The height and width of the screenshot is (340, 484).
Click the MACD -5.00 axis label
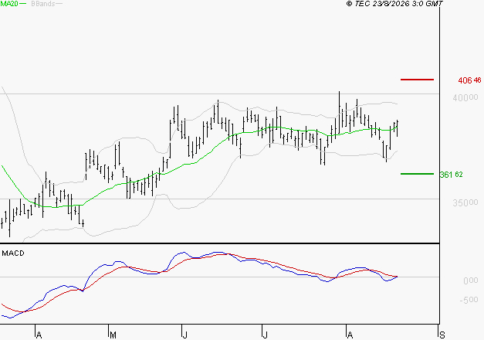469,300
